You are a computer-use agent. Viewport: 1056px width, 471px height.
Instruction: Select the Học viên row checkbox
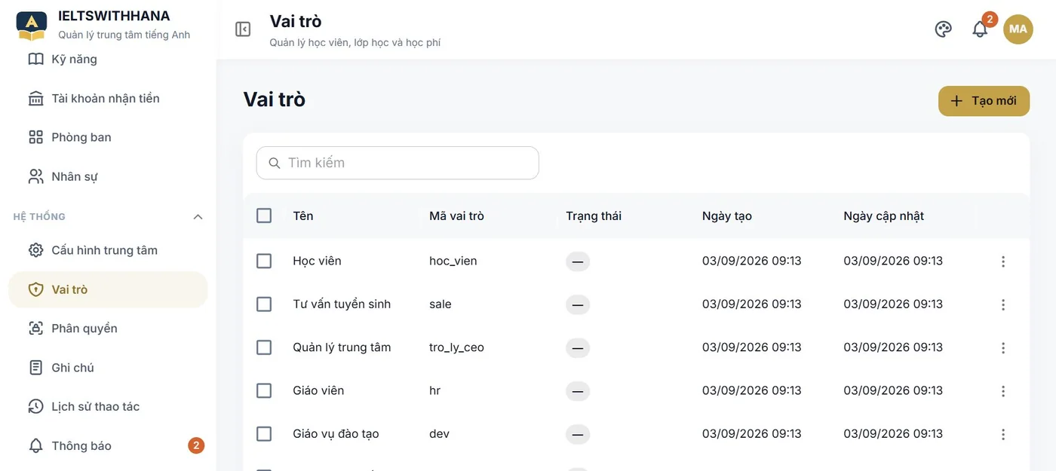pos(264,261)
